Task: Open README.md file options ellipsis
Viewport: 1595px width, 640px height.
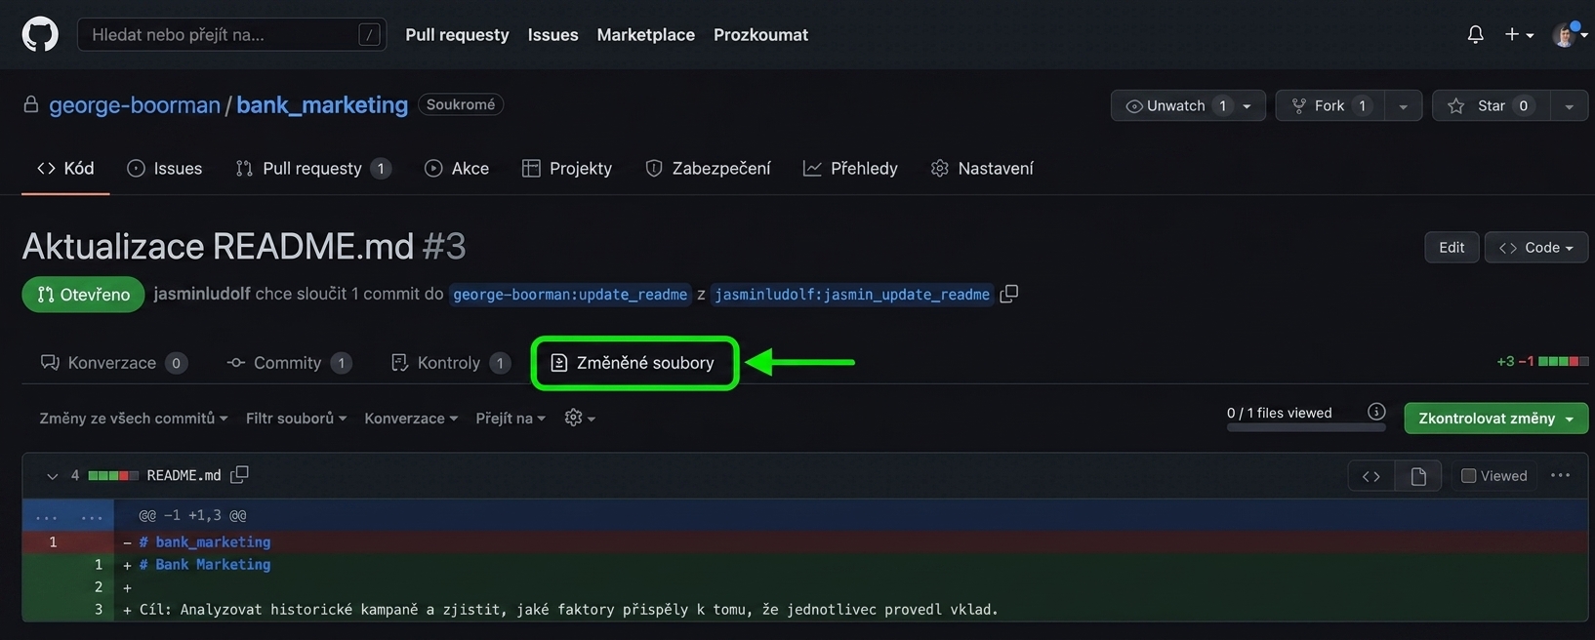Action: pos(1560,475)
